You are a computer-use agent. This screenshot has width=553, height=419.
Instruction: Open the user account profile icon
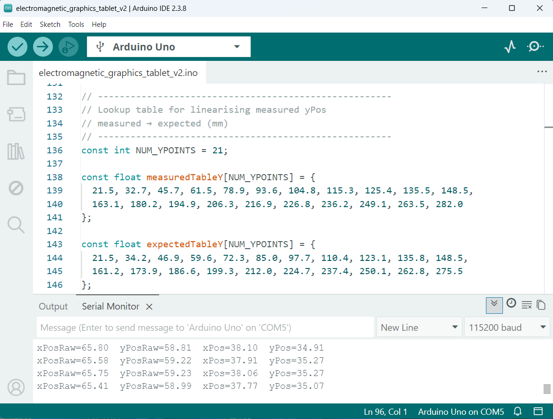point(16,387)
